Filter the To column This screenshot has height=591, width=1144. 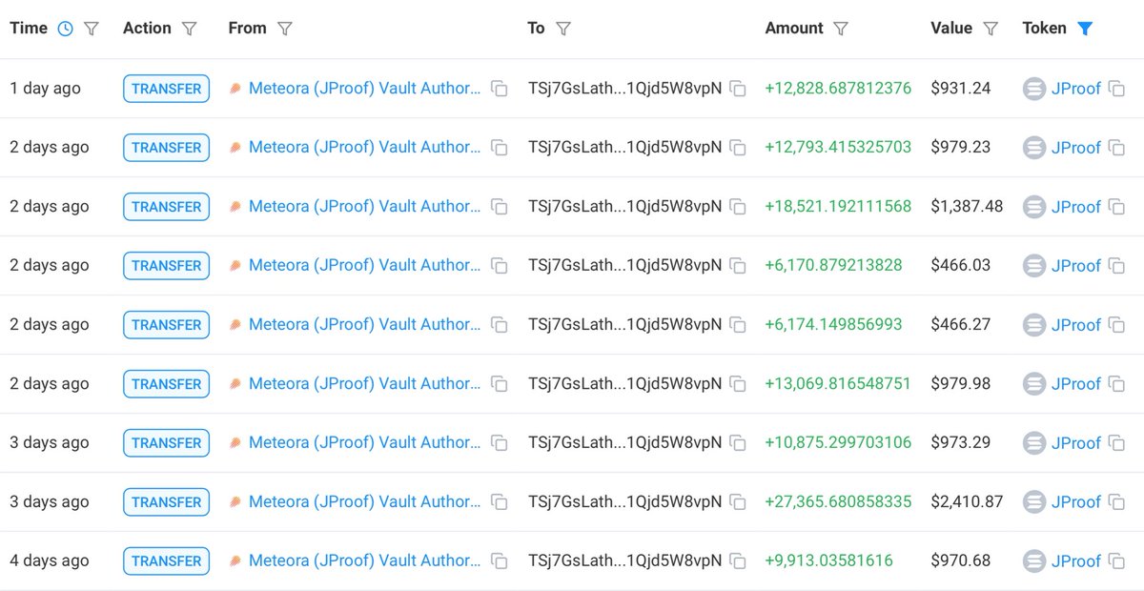pos(563,29)
